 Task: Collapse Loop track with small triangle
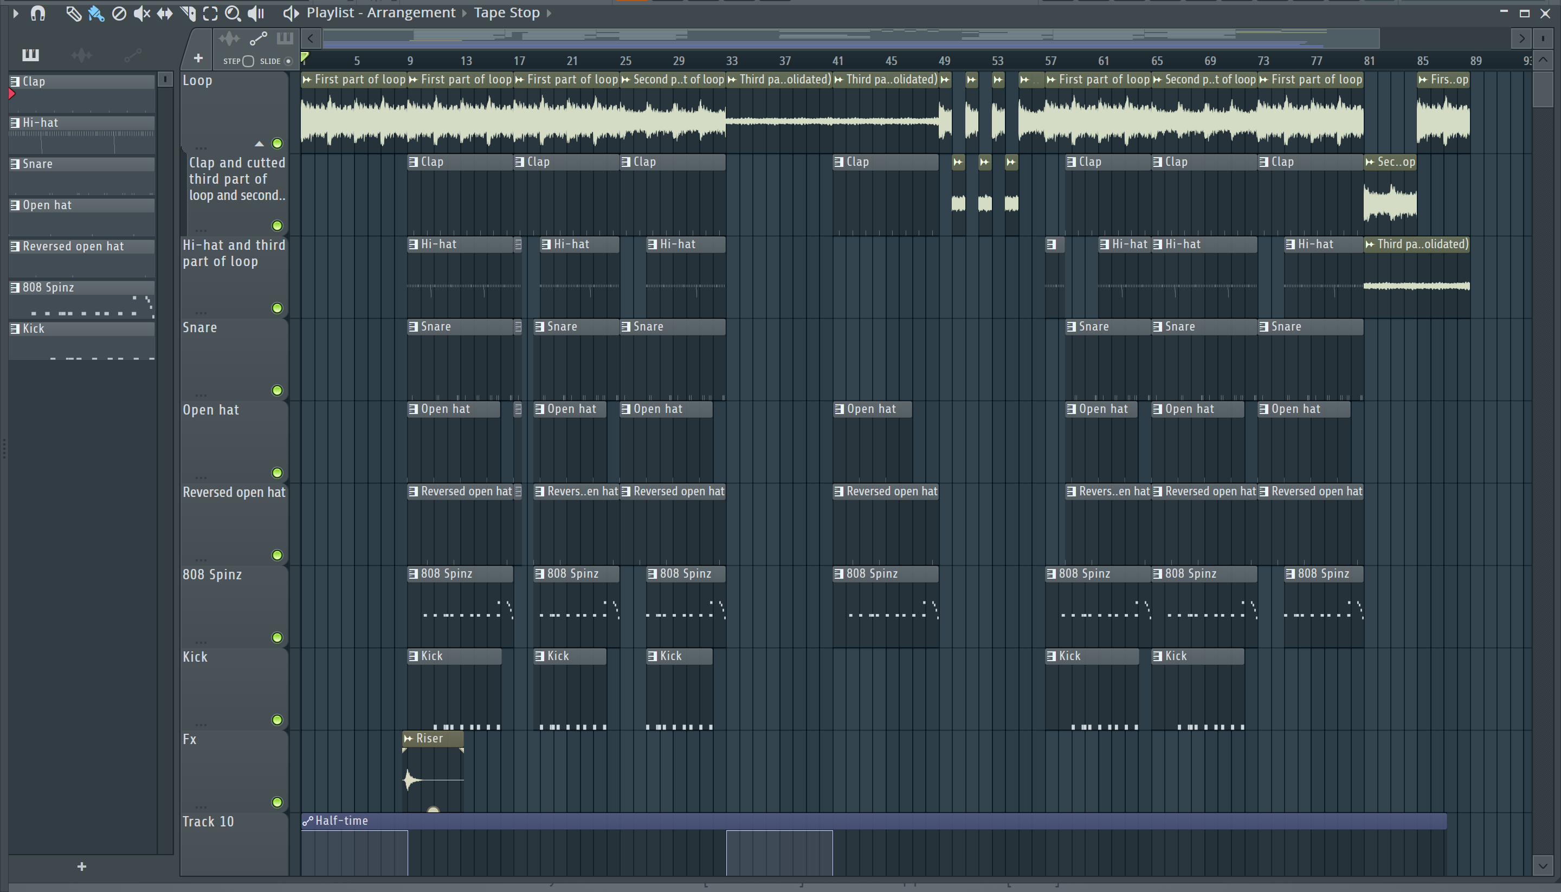coord(259,144)
